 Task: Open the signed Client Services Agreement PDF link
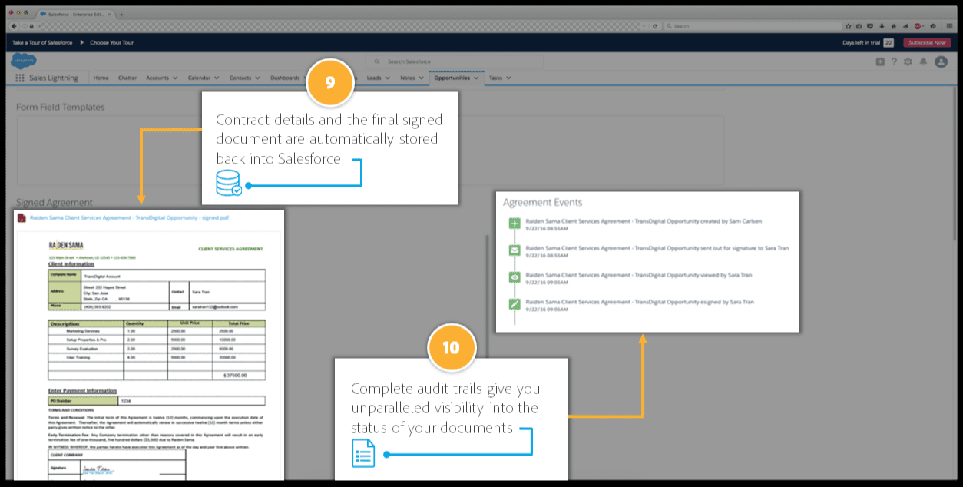[x=129, y=218]
